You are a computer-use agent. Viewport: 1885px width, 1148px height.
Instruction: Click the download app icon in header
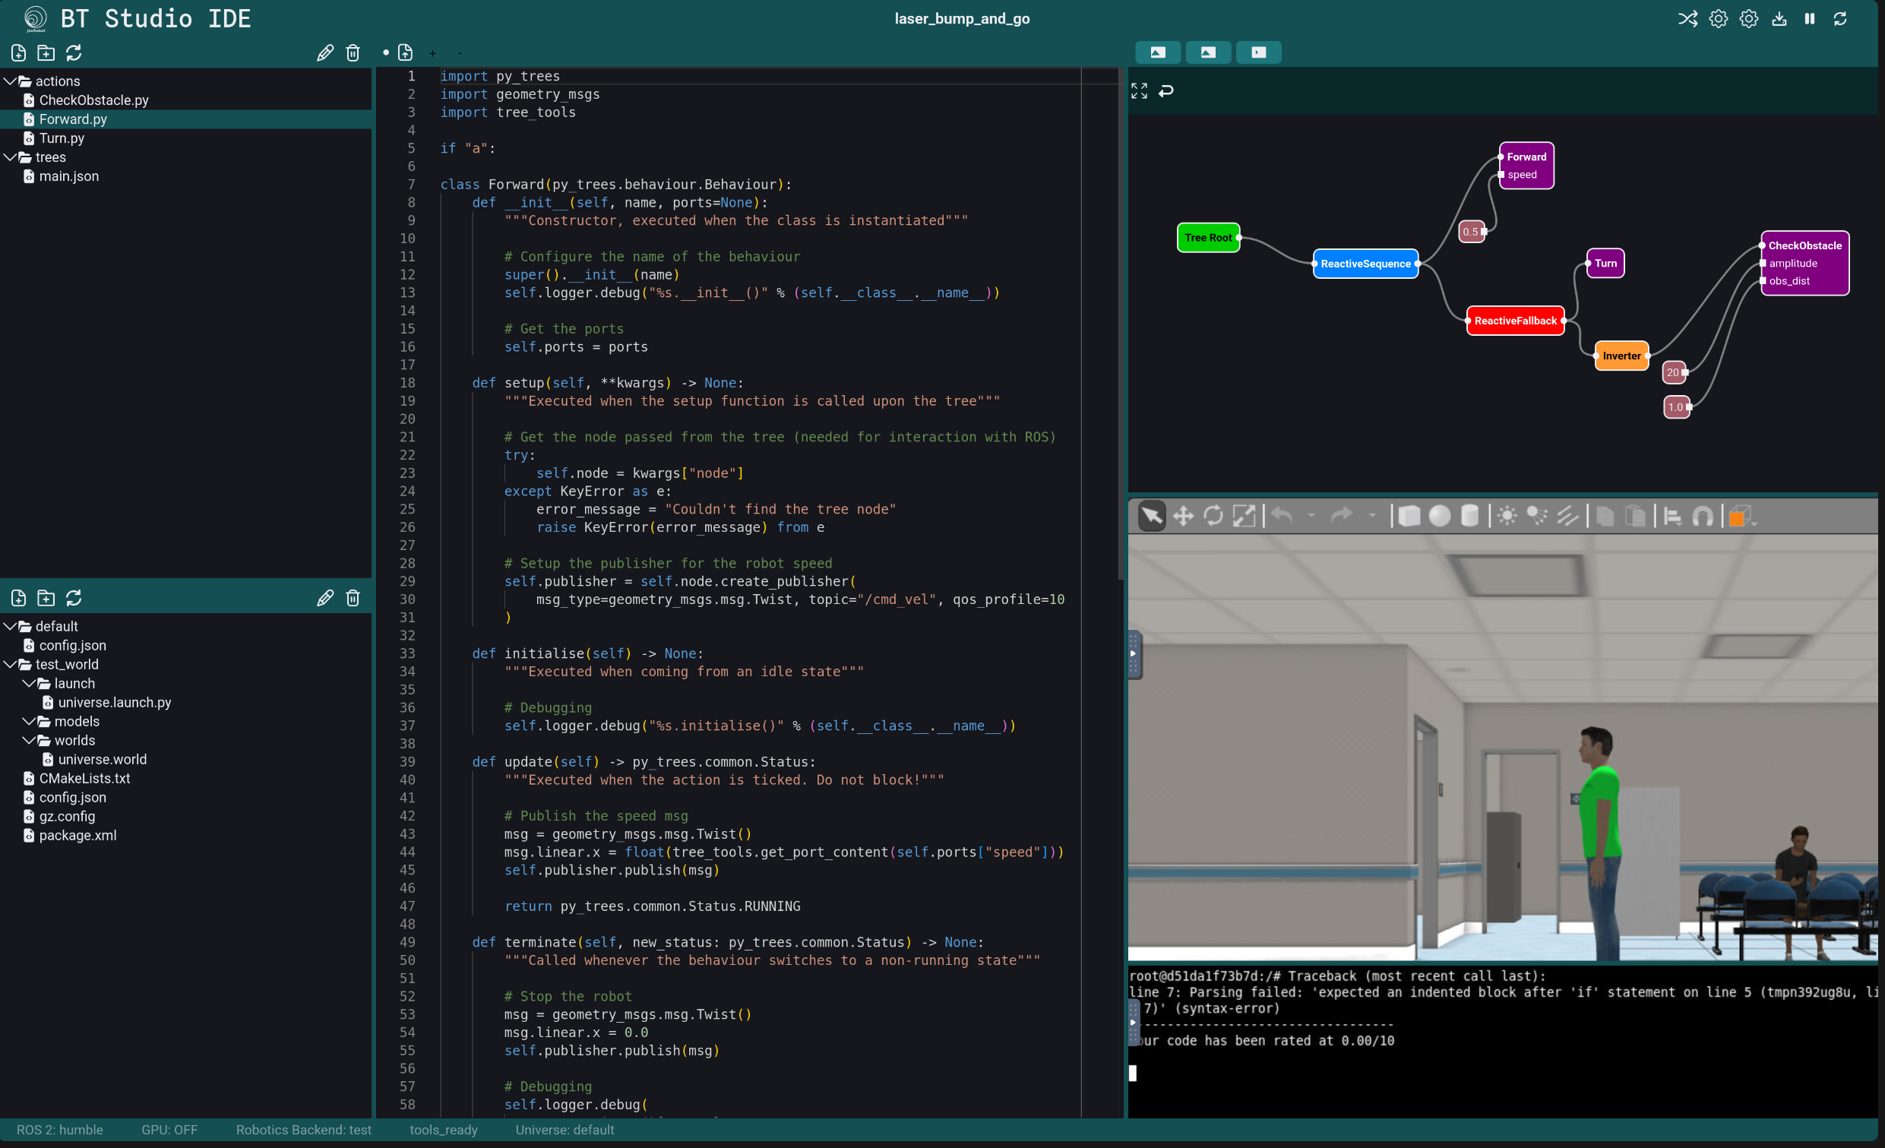click(1779, 19)
